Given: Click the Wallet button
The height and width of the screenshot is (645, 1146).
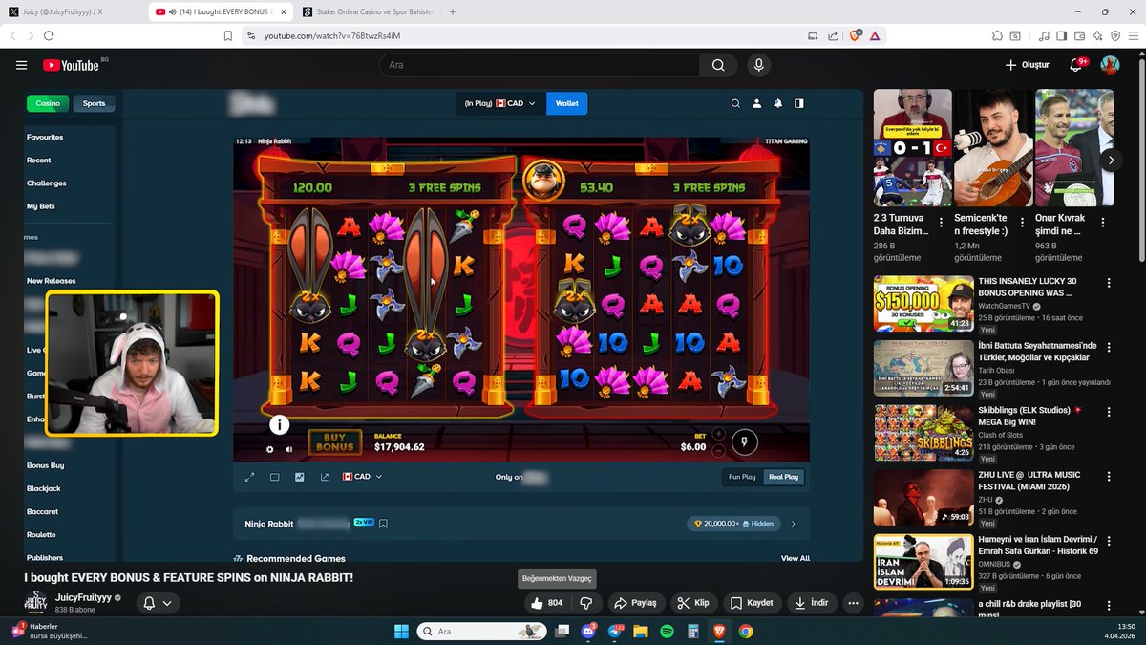Looking at the screenshot, I should tap(566, 103).
